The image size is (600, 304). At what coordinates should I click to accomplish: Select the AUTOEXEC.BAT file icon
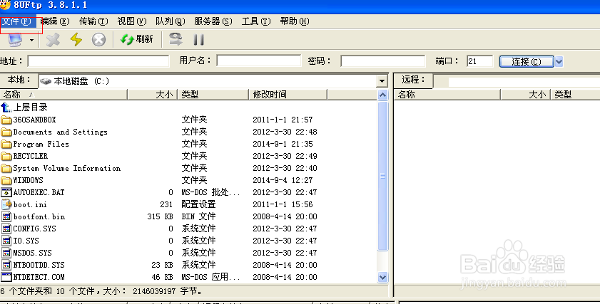(6, 192)
